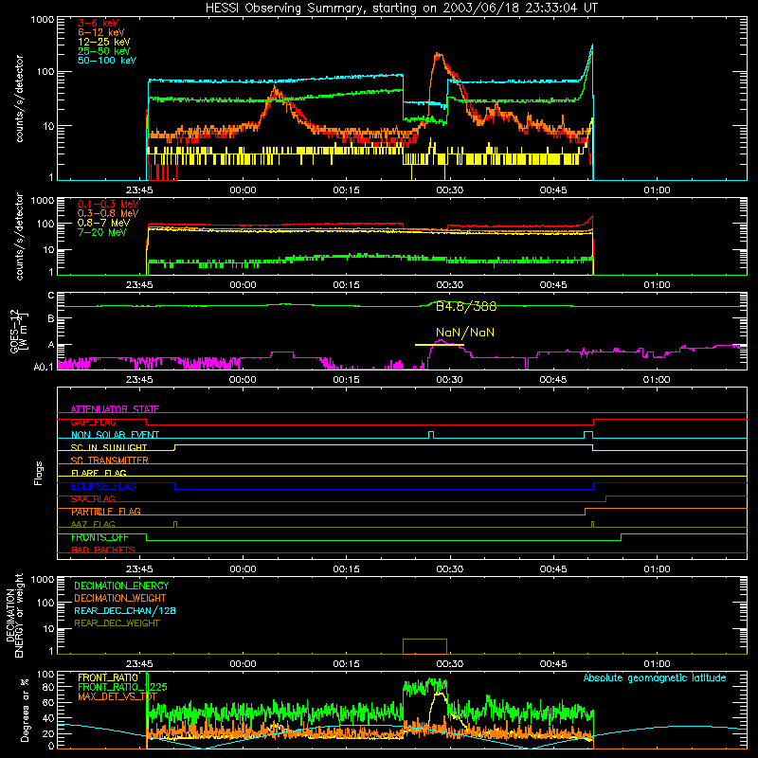758x758 pixels.
Task: Select the SAA_FLAG label
Action: tap(93, 499)
